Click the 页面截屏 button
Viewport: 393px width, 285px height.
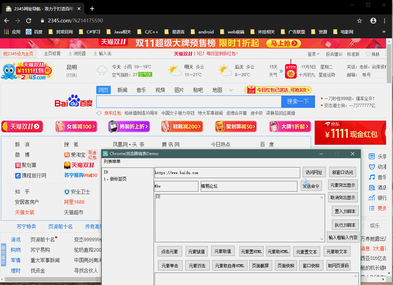(x=261, y=266)
